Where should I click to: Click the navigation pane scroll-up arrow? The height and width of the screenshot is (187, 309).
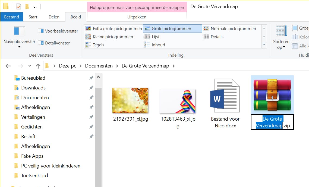click(98, 77)
